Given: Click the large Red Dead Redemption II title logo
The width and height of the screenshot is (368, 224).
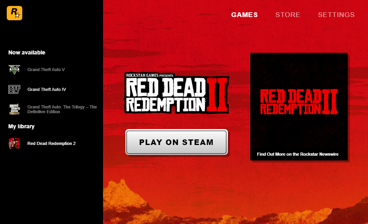Looking at the screenshot, I should point(177,93).
